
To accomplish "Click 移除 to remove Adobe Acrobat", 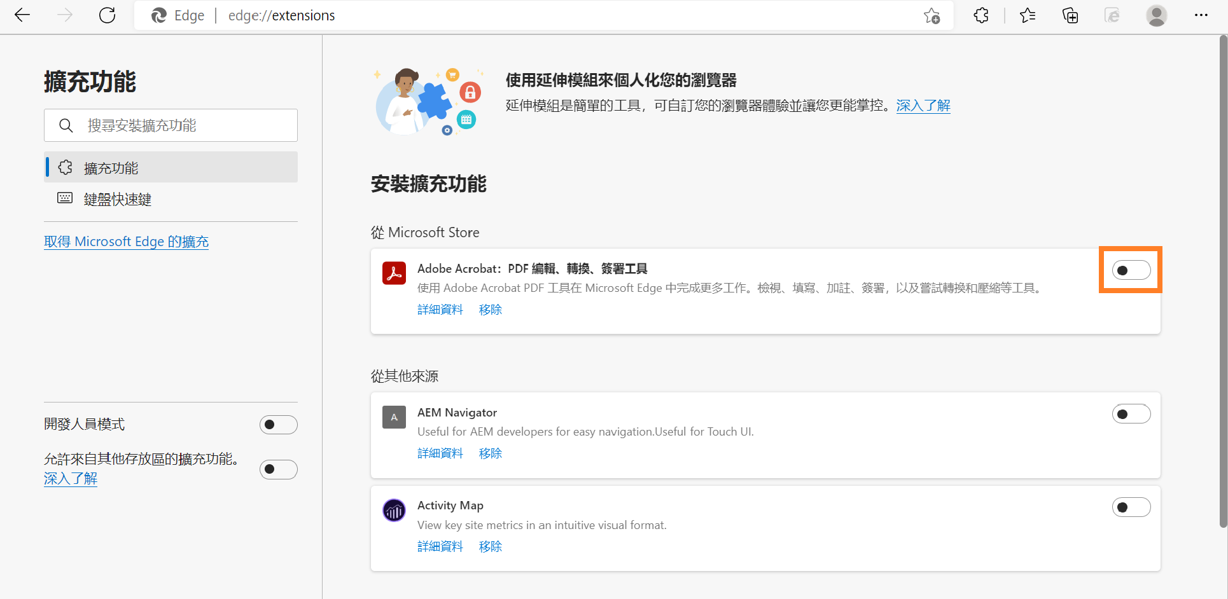I will click(490, 309).
